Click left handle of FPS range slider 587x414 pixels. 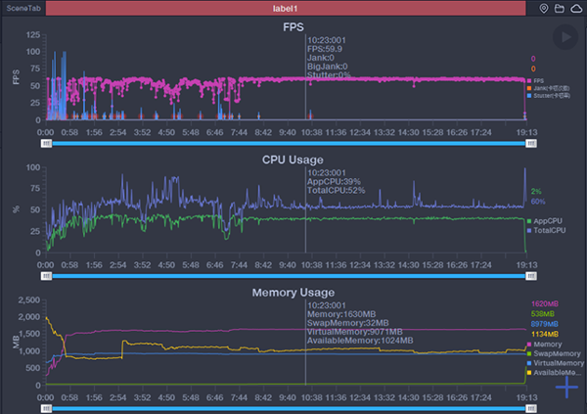(x=46, y=143)
